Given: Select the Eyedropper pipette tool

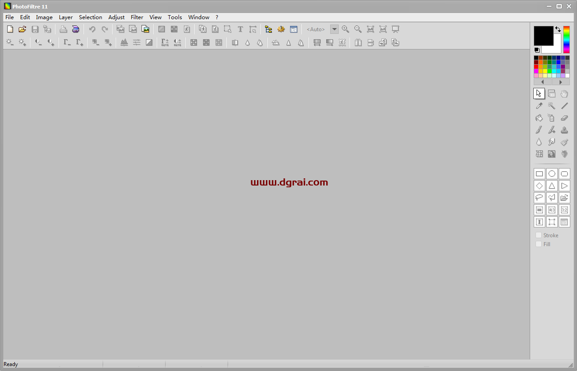Looking at the screenshot, I should 539,106.
